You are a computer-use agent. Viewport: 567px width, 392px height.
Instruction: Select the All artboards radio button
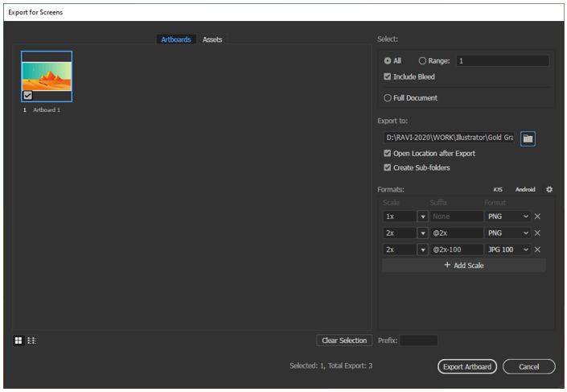click(x=388, y=61)
